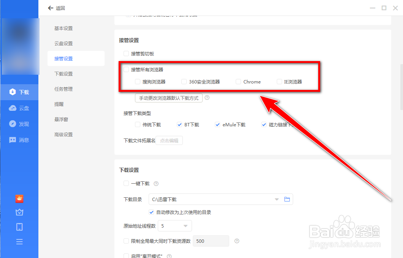Click the phone device icon in sidebar
Viewport: 403px width, 258px height.
[19, 227]
